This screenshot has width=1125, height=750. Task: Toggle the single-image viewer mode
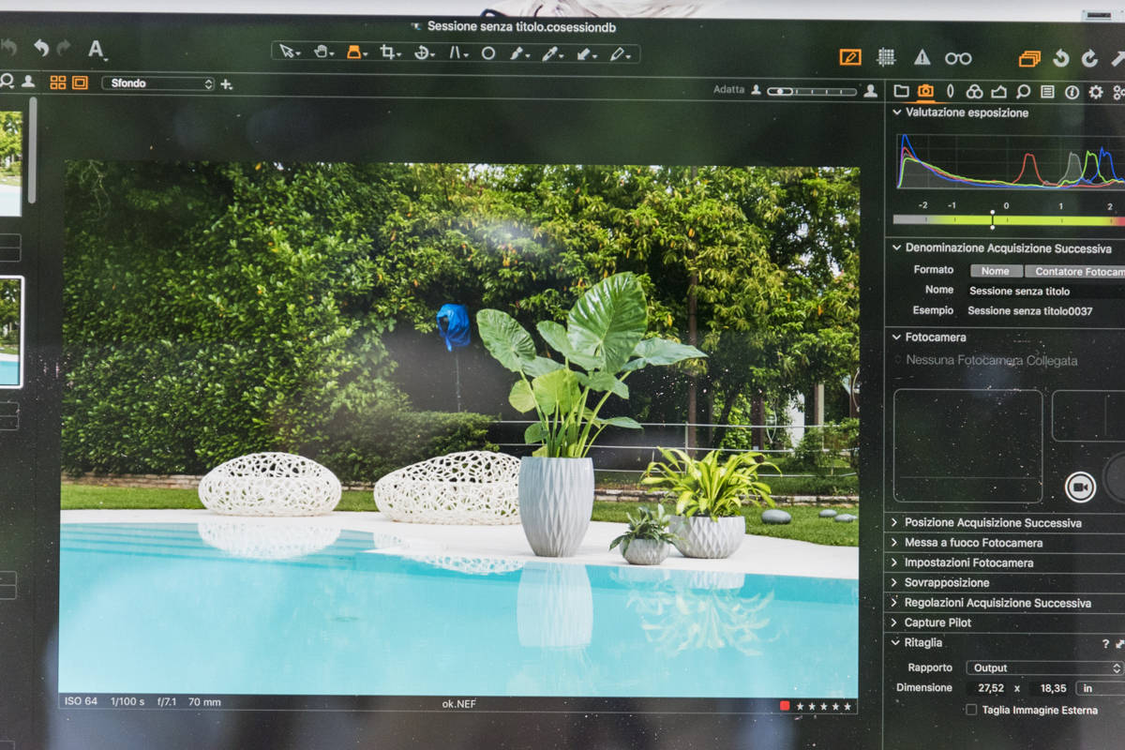tap(80, 82)
